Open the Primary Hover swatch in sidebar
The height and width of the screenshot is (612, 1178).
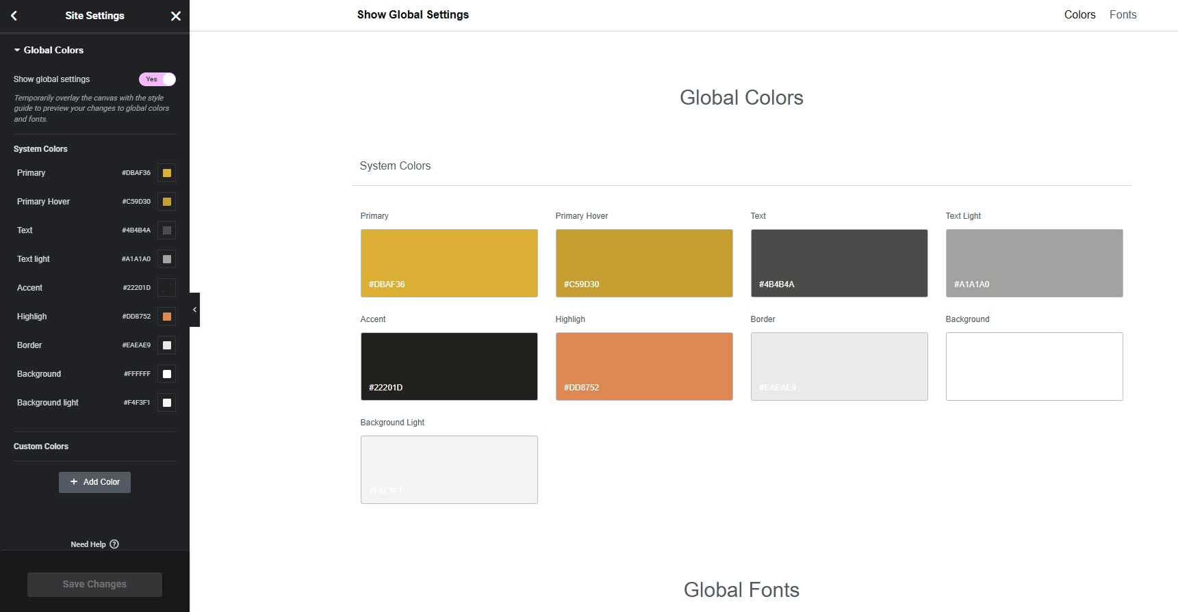point(166,202)
